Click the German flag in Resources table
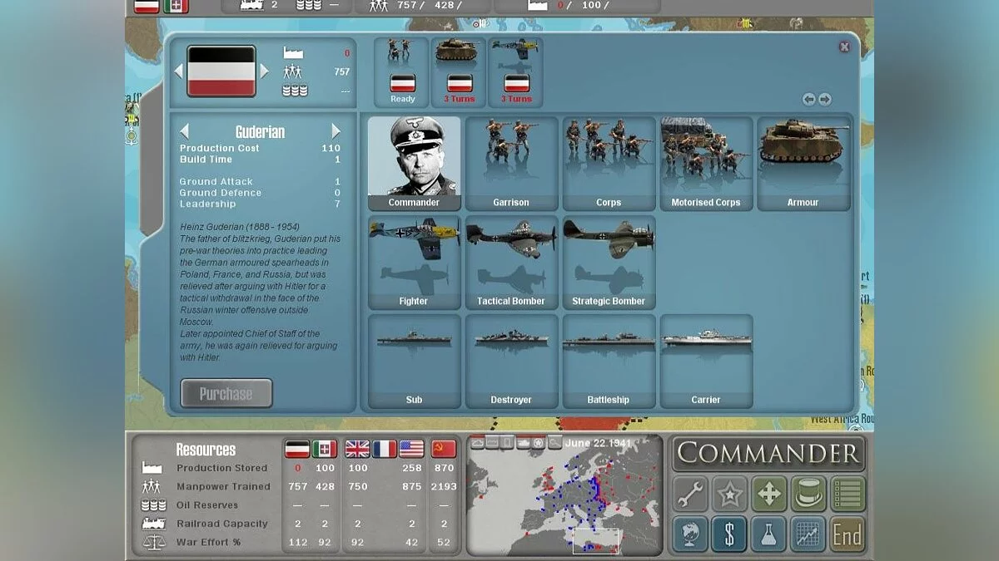The height and width of the screenshot is (561, 999). [297, 450]
